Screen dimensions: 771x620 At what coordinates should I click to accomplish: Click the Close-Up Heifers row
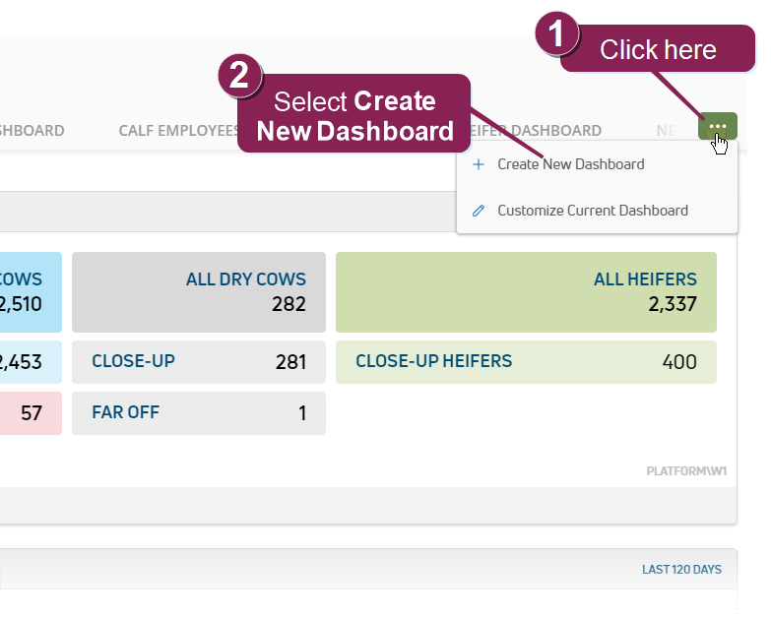click(x=526, y=362)
